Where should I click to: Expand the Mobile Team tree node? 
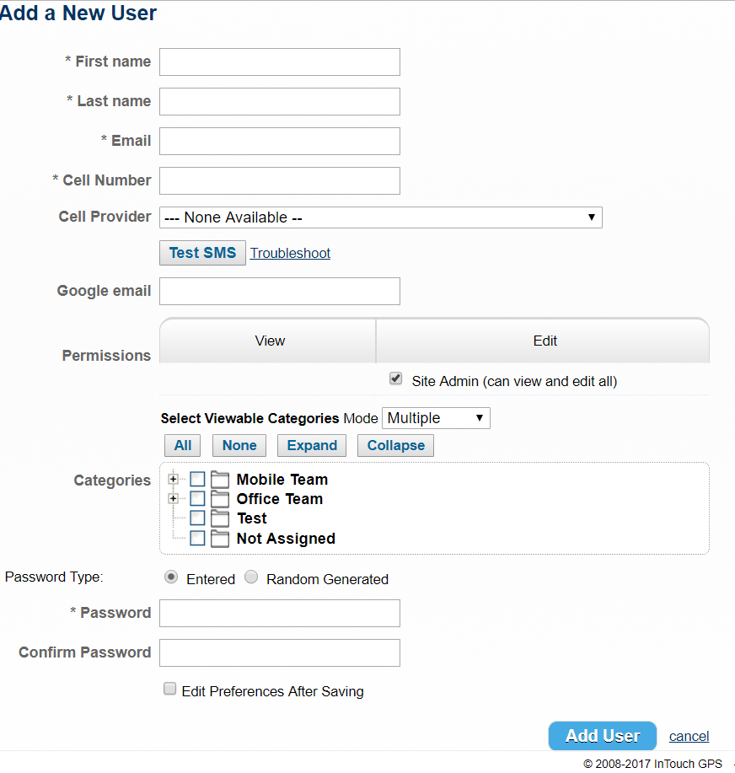(173, 479)
